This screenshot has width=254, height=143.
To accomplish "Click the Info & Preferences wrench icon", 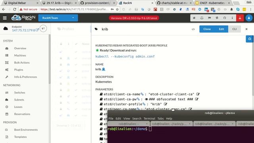I will pyautogui.click(x=7, y=77).
